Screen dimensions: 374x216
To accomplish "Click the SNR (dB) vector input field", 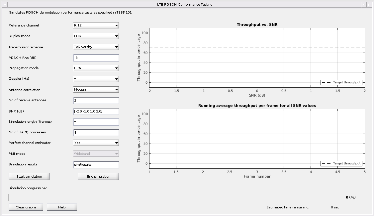I will tap(96, 111).
